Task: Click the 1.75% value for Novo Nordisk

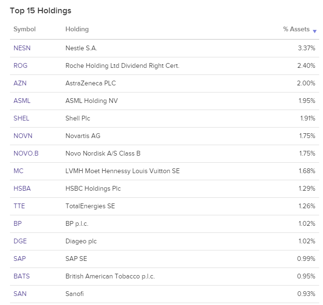Action: (x=307, y=153)
